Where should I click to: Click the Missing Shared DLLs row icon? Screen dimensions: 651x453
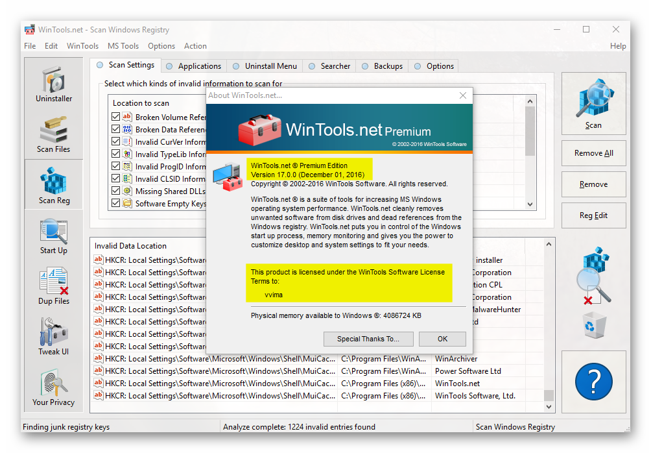(x=127, y=191)
